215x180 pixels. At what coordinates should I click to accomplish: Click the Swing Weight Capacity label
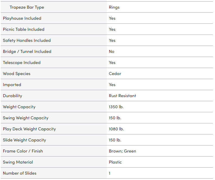coord(26,118)
